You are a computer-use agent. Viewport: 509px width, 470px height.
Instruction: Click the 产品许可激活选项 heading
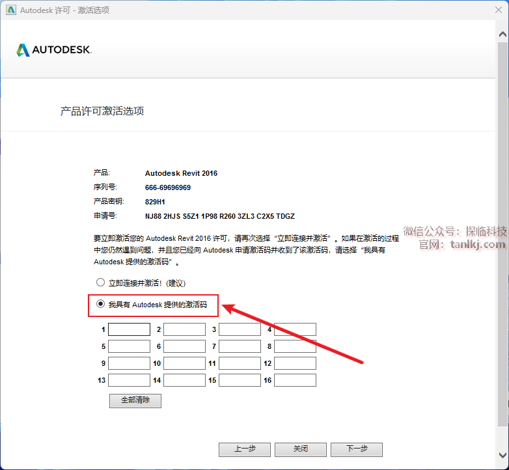coord(102,111)
